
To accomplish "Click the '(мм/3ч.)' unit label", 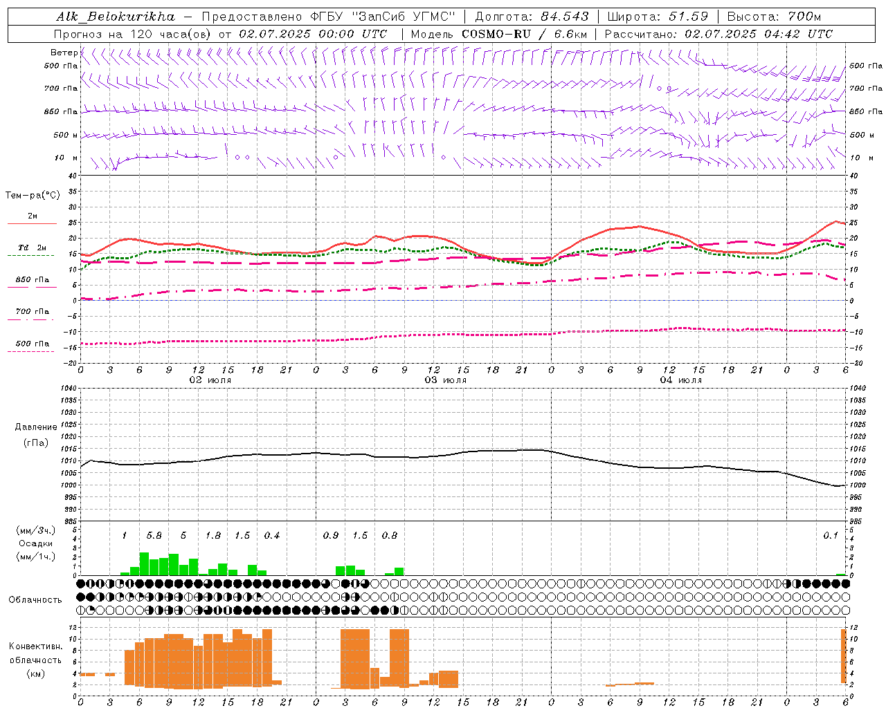I will 35,530.
